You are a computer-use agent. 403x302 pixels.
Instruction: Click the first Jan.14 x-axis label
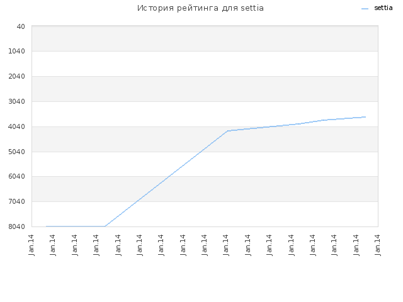point(31,245)
